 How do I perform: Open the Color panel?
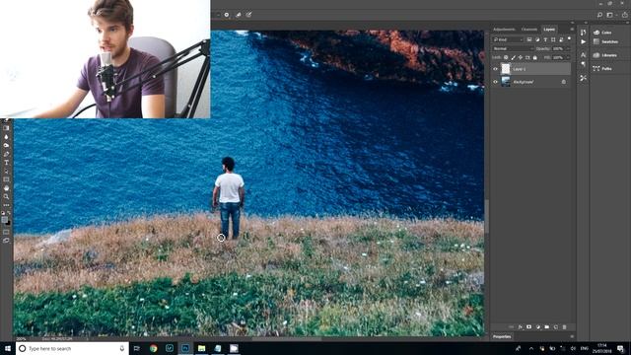602,33
